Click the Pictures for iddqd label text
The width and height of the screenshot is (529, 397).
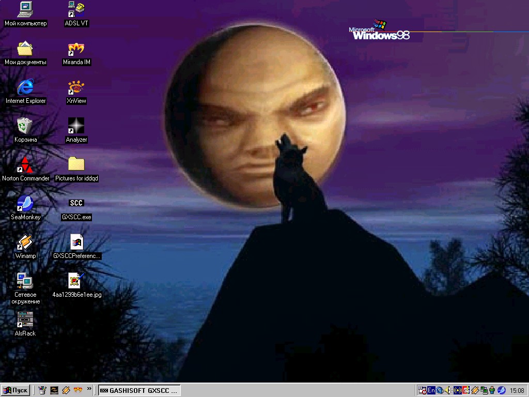tap(76, 178)
